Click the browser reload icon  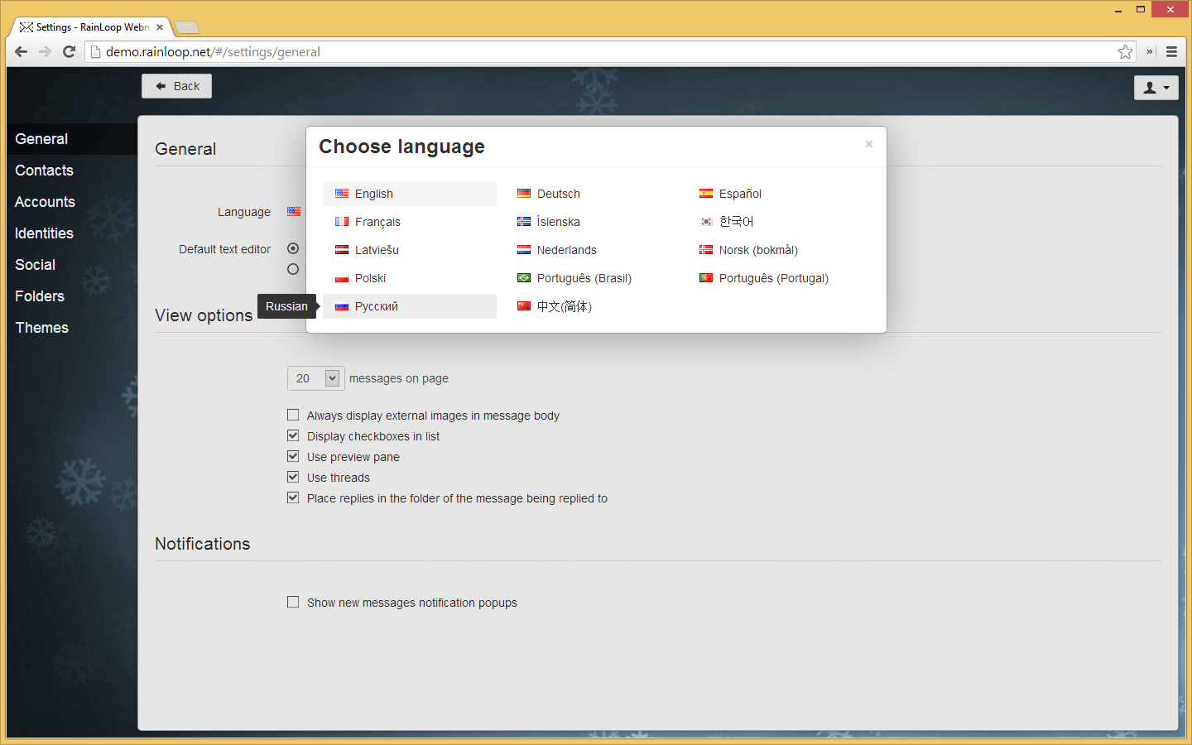click(x=69, y=51)
